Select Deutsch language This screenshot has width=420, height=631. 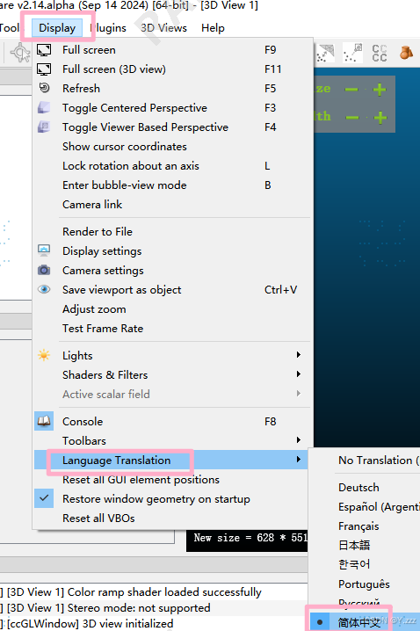coord(366,488)
